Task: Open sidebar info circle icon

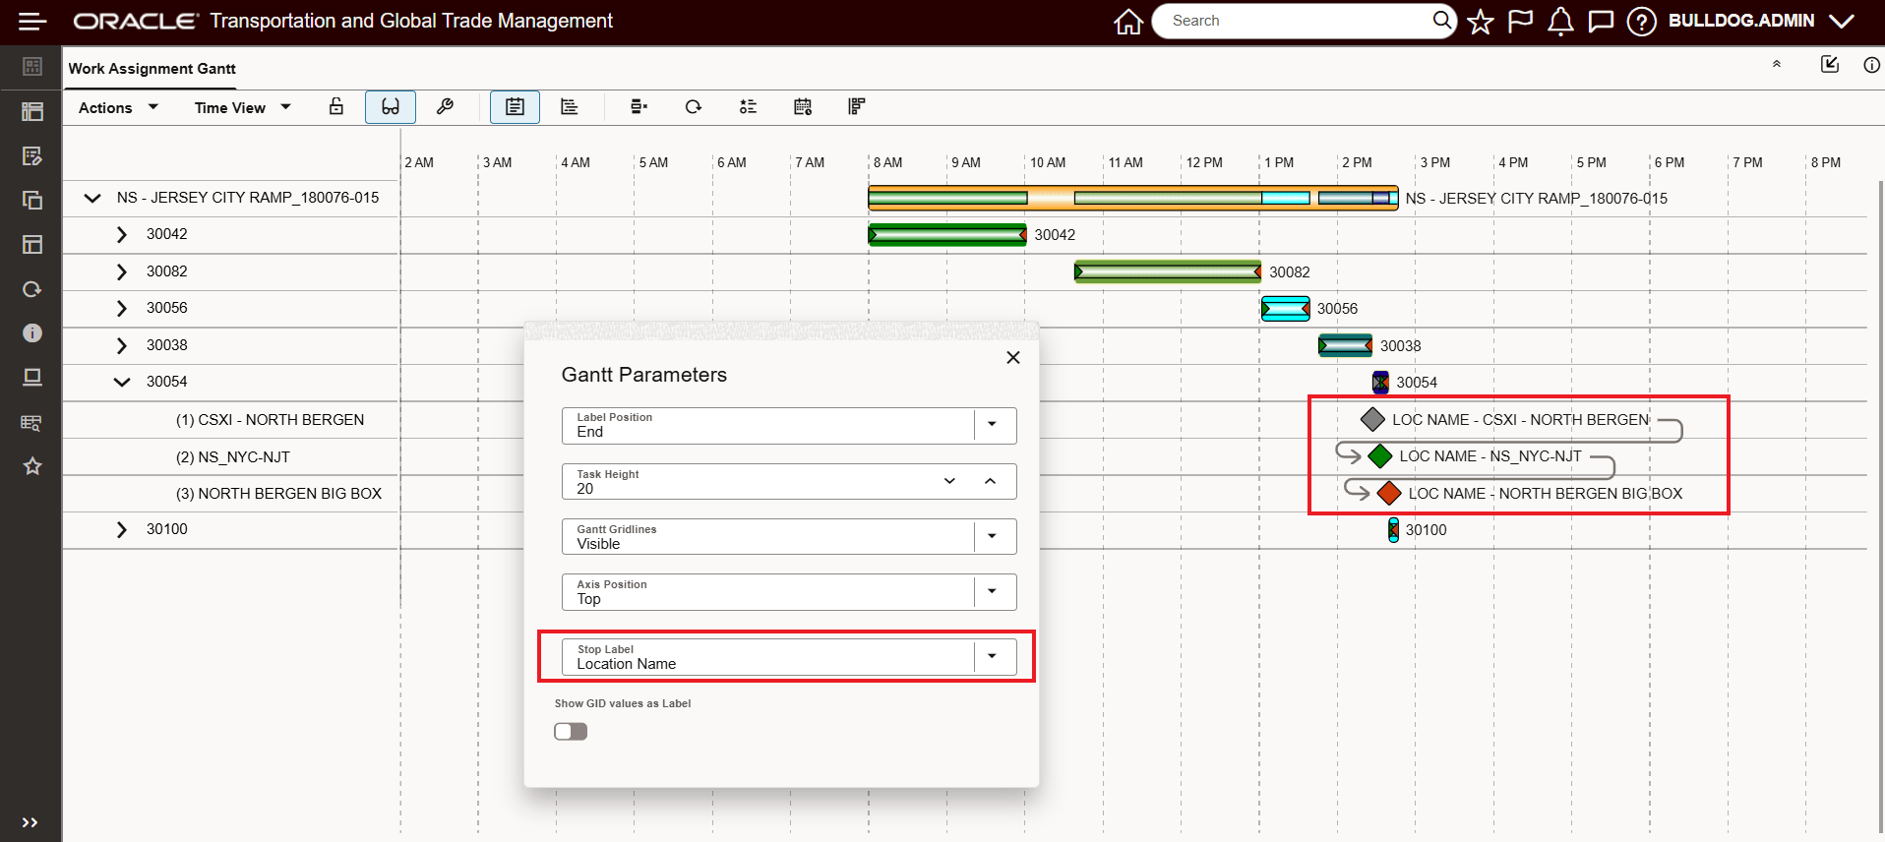Action: pos(32,333)
